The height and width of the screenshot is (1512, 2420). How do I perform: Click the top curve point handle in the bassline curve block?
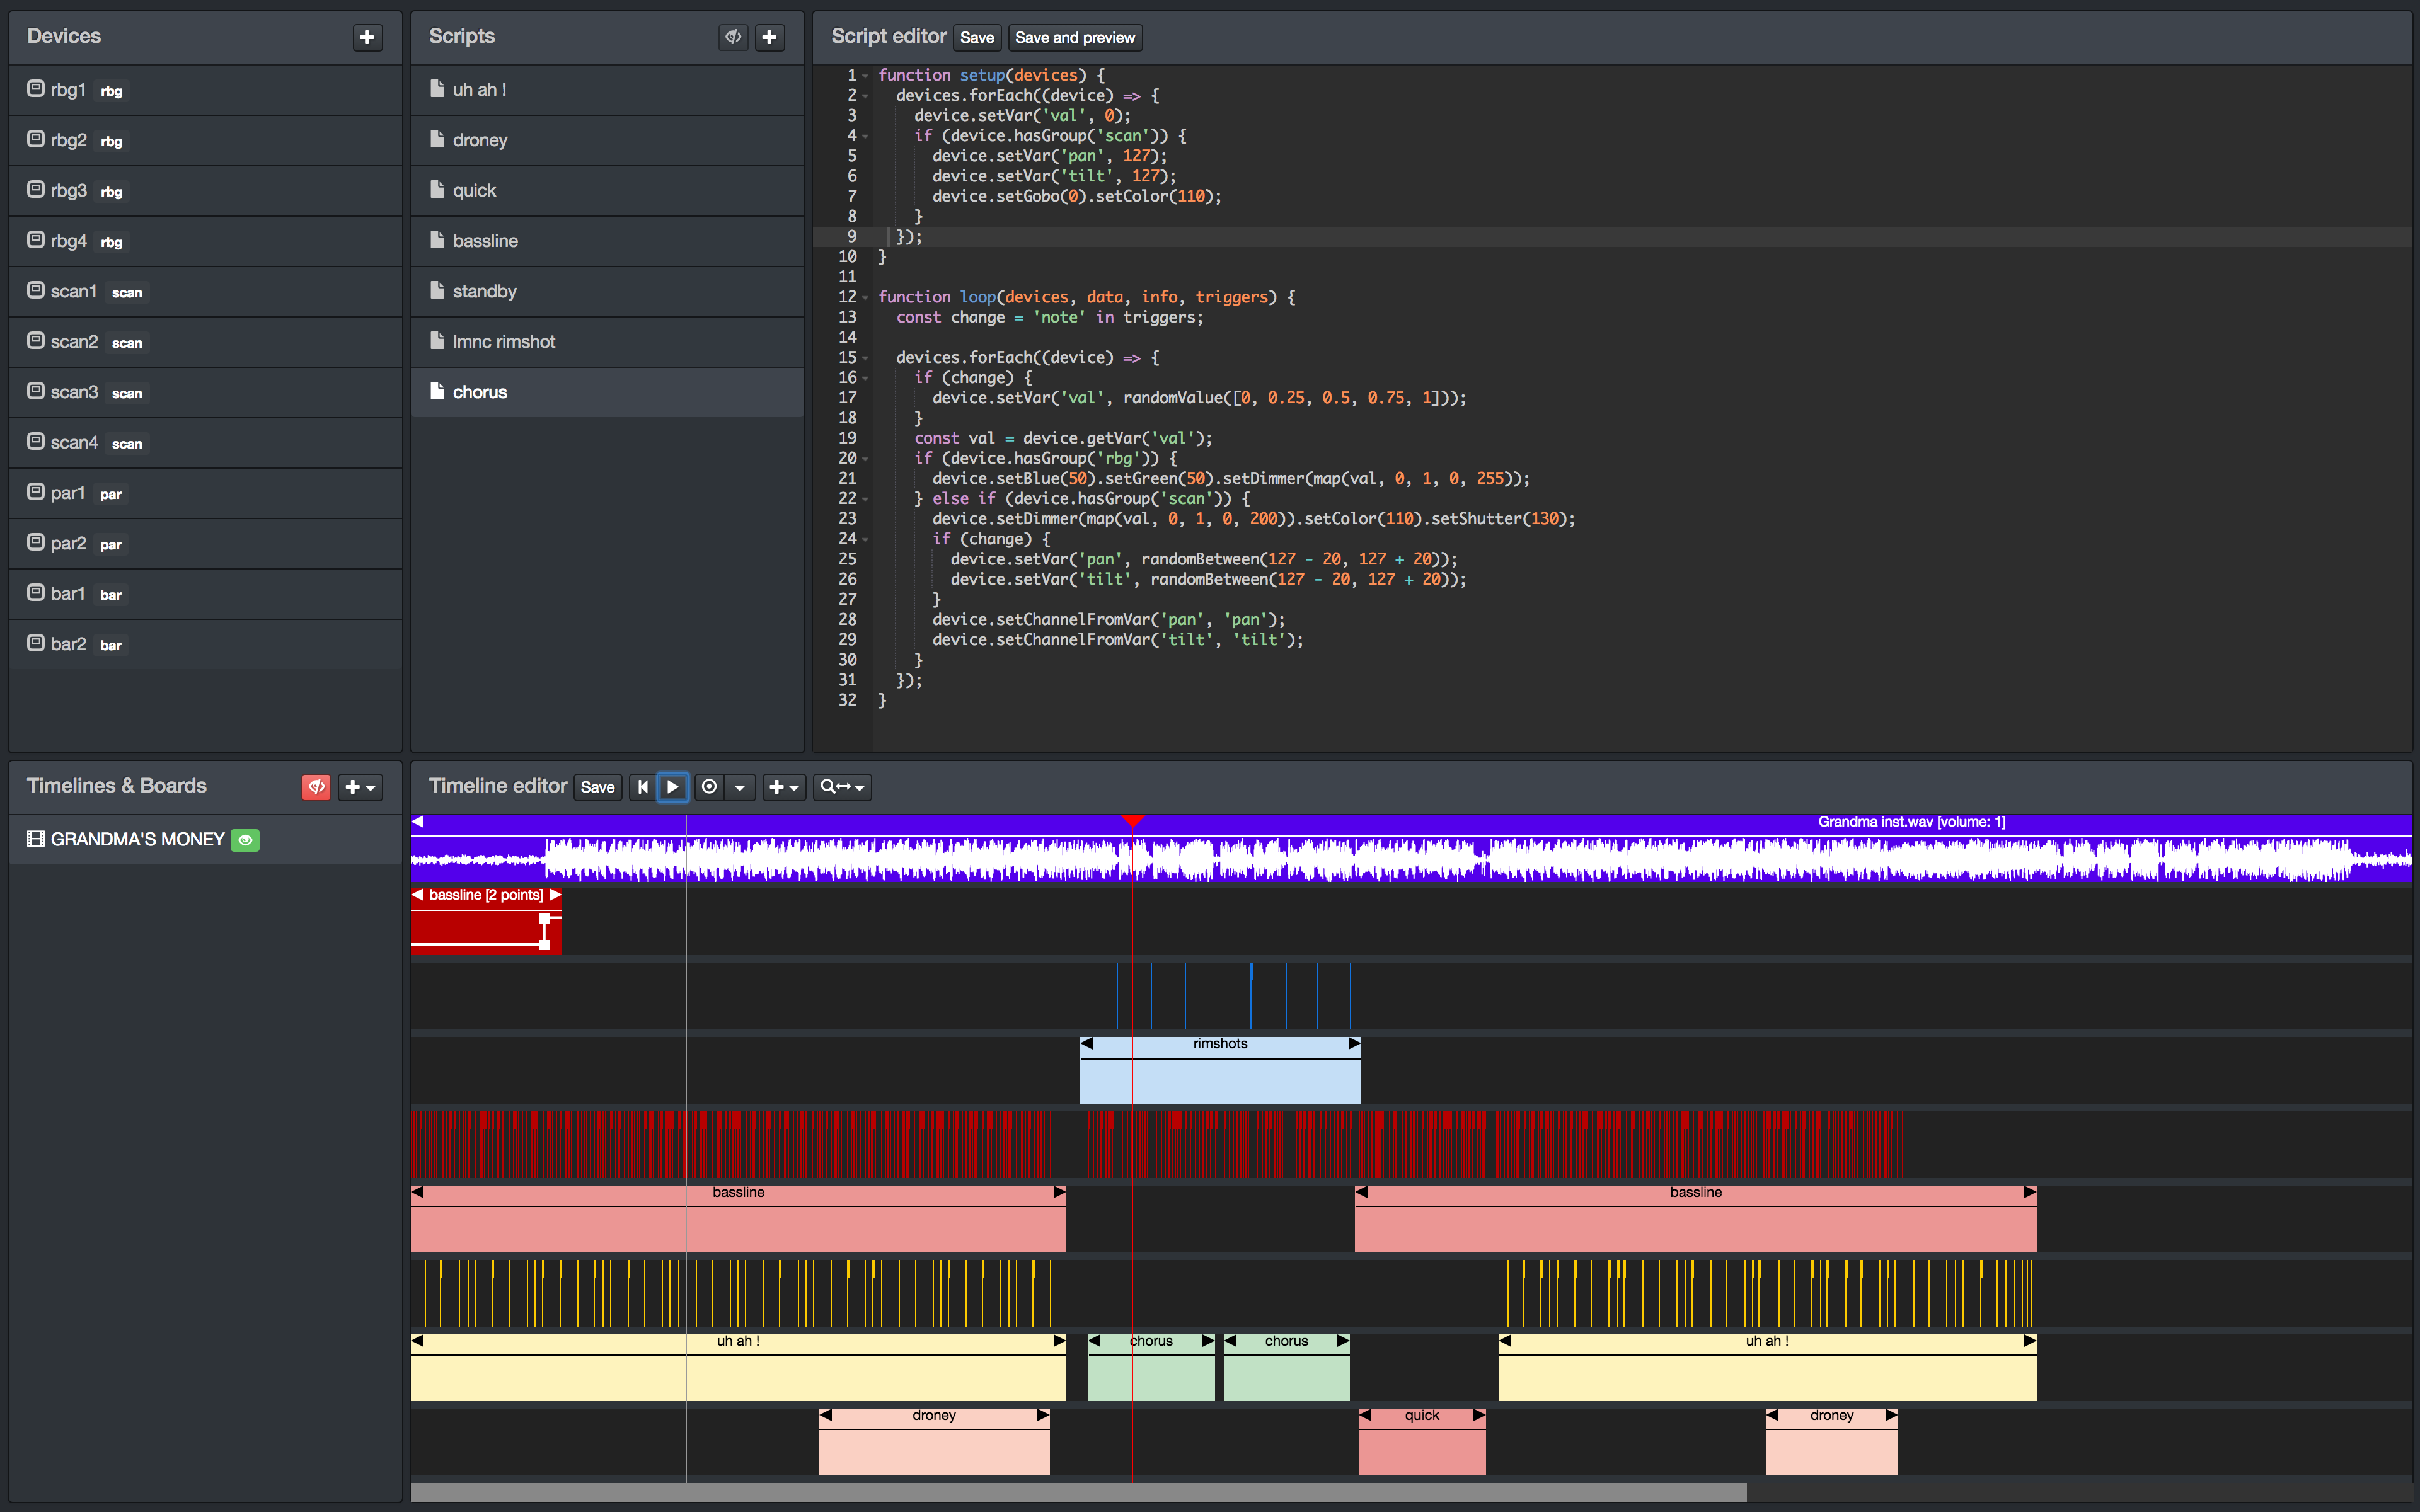545,918
